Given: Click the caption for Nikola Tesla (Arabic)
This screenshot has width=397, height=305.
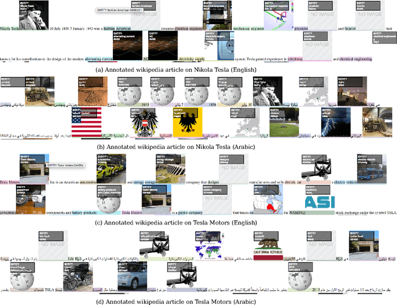Looking at the screenshot, I should pos(176,147).
